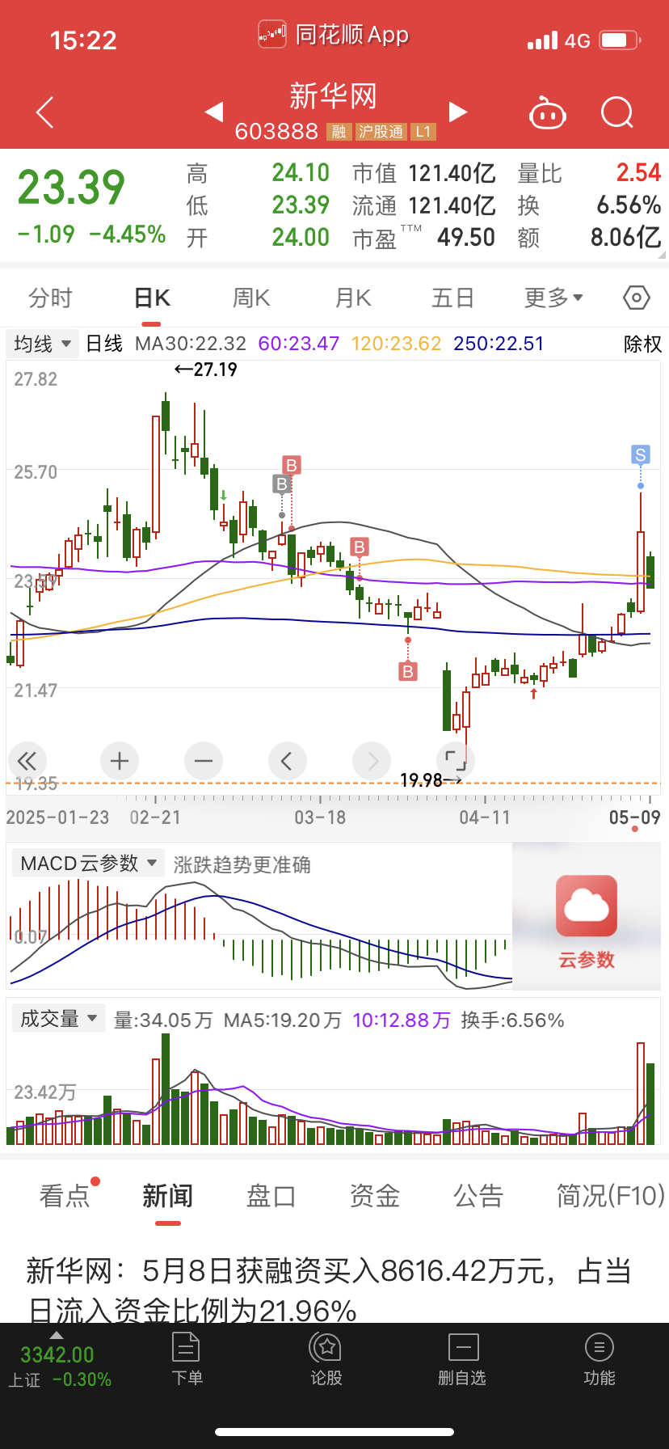Screen dimensions: 669x1449
Task: Go to next stock with right triangle
Action: [458, 112]
